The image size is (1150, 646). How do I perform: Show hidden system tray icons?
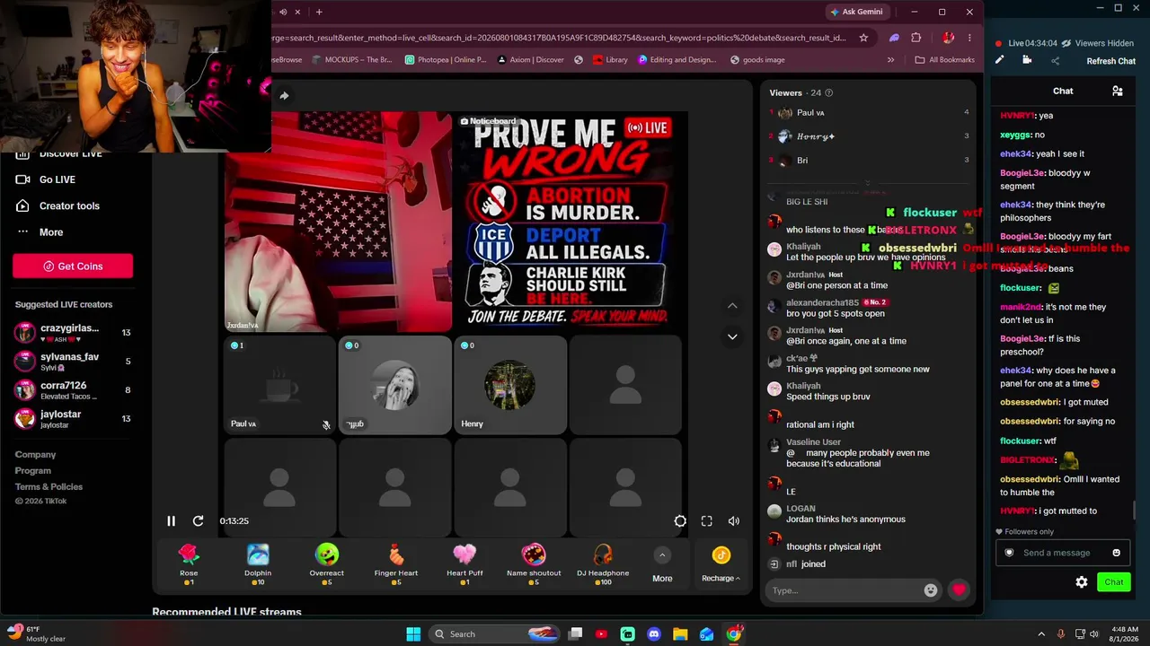(1041, 634)
